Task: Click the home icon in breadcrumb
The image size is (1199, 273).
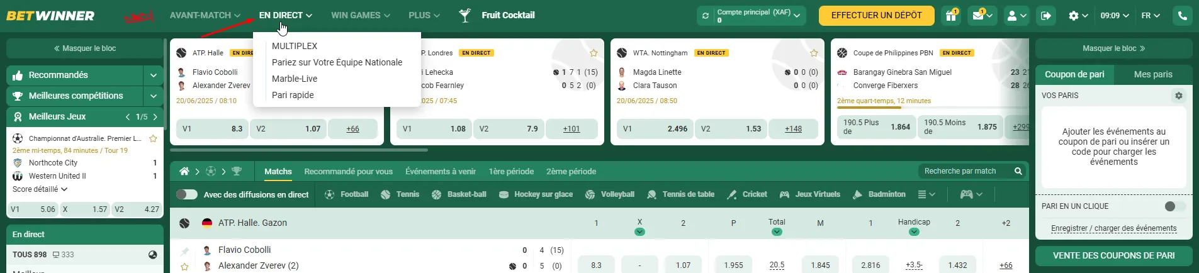Action: tap(184, 171)
